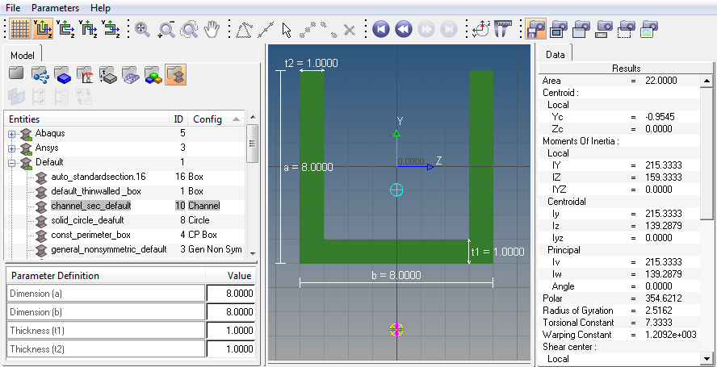The height and width of the screenshot is (367, 717).
Task: Open the caliper measure tool
Action: (x=504, y=30)
